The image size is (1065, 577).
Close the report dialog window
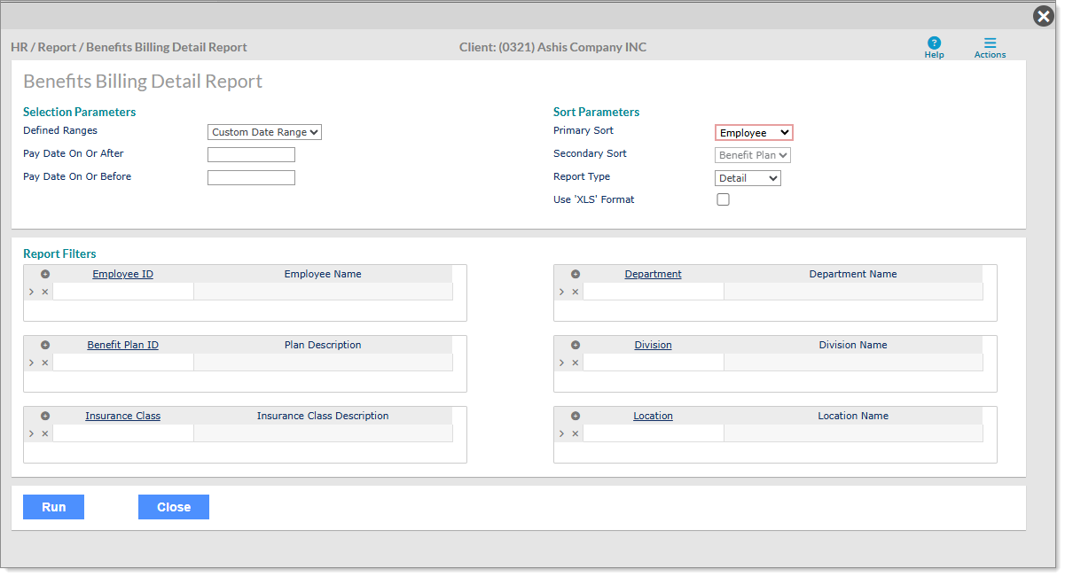pos(1044,16)
